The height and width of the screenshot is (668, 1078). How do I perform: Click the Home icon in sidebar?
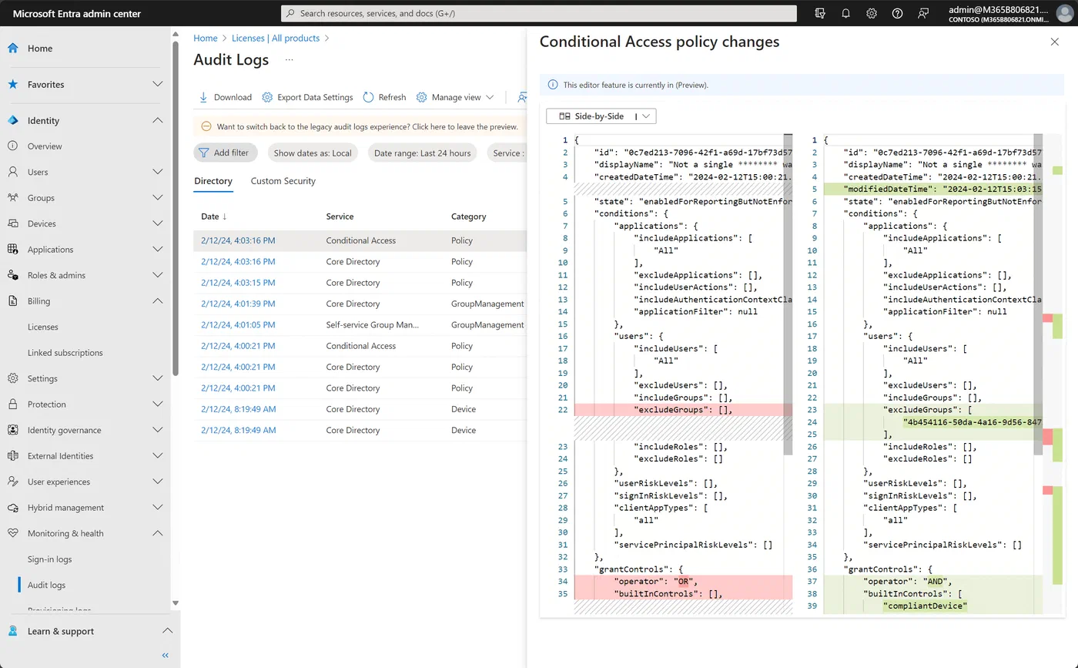[13, 48]
